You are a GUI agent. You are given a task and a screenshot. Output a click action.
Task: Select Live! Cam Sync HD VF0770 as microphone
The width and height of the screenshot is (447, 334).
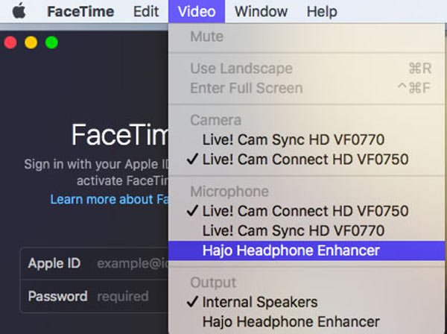pos(306,230)
